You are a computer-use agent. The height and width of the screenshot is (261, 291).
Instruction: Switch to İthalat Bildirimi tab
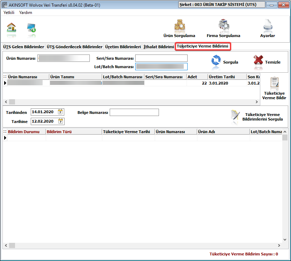pos(159,47)
